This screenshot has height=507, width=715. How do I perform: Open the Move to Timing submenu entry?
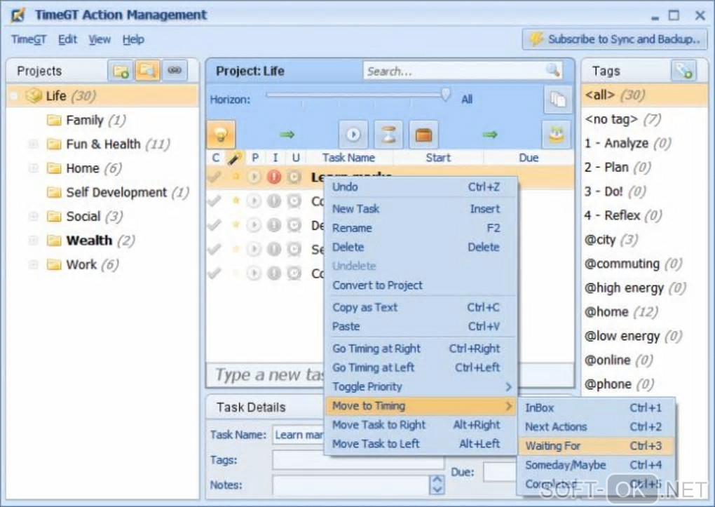point(421,406)
